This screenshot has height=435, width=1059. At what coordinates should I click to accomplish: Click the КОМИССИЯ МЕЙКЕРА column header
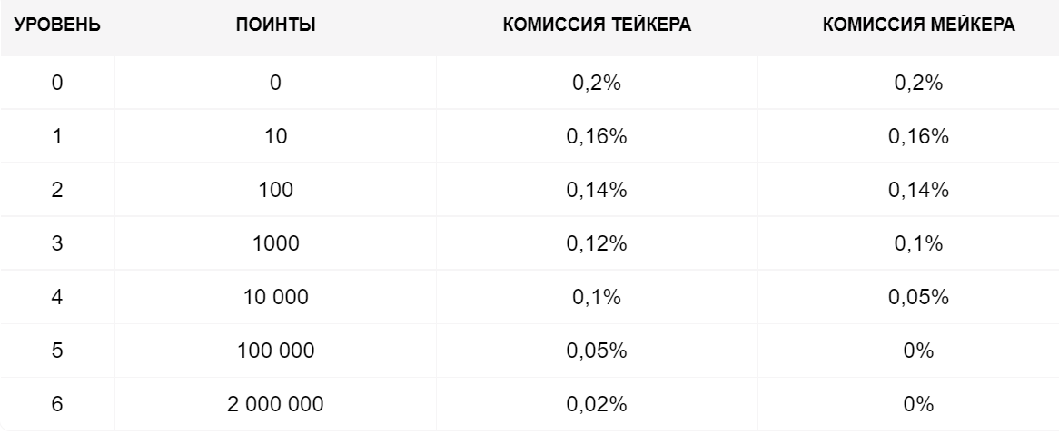pos(918,25)
